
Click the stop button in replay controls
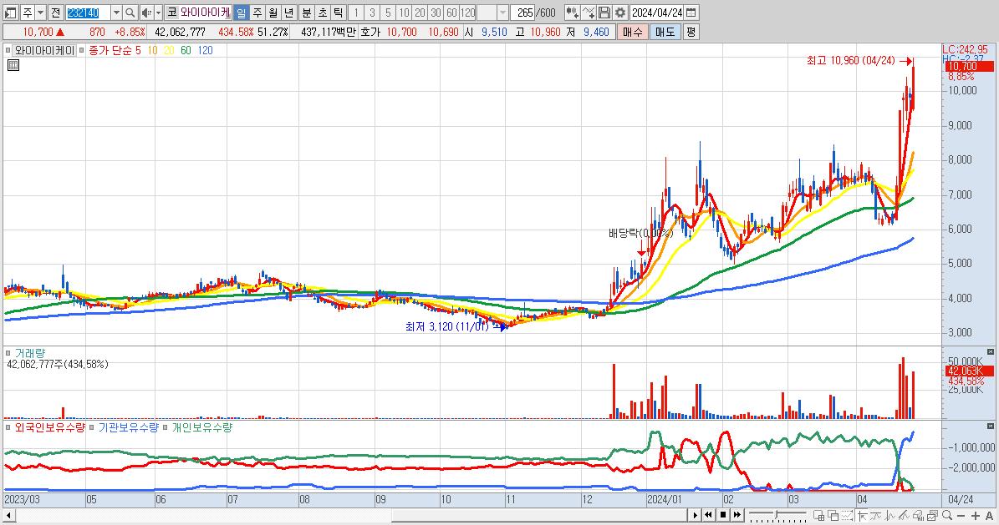(723, 515)
